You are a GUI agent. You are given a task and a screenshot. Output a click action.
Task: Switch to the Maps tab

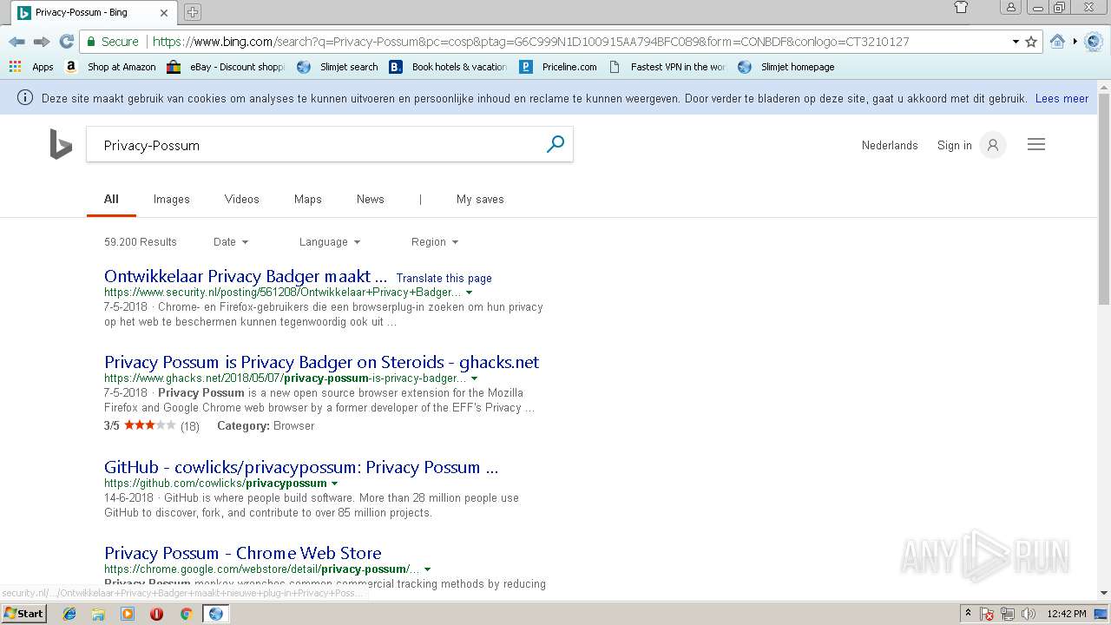pyautogui.click(x=307, y=199)
